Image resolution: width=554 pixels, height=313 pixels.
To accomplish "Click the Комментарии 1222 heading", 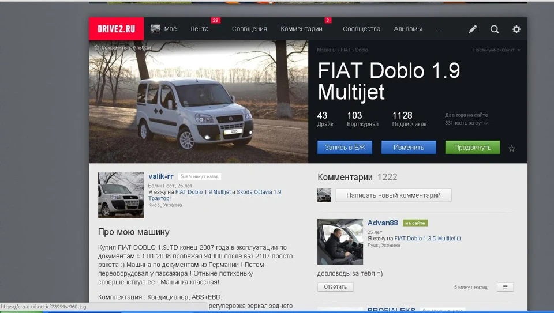I will 357,177.
